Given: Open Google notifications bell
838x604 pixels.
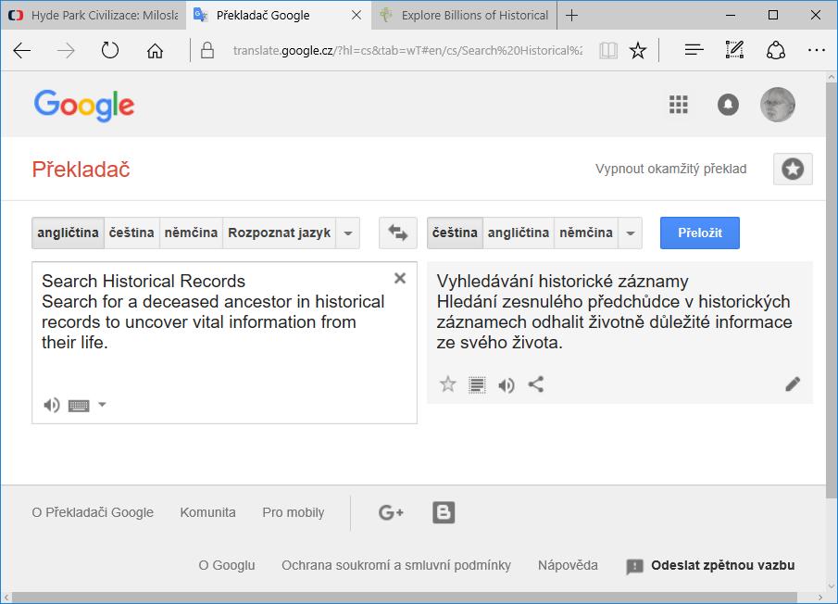Looking at the screenshot, I should [x=728, y=105].
